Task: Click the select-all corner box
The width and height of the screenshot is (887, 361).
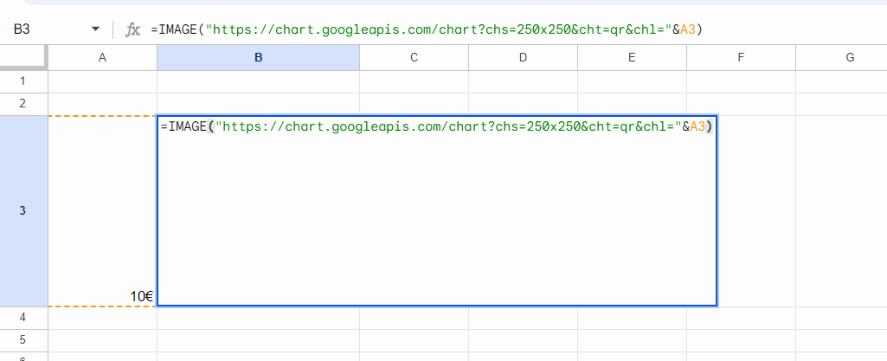Action: 23,58
